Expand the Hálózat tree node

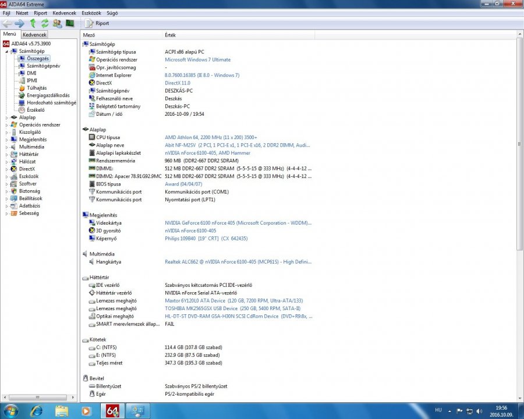[x=6, y=162]
